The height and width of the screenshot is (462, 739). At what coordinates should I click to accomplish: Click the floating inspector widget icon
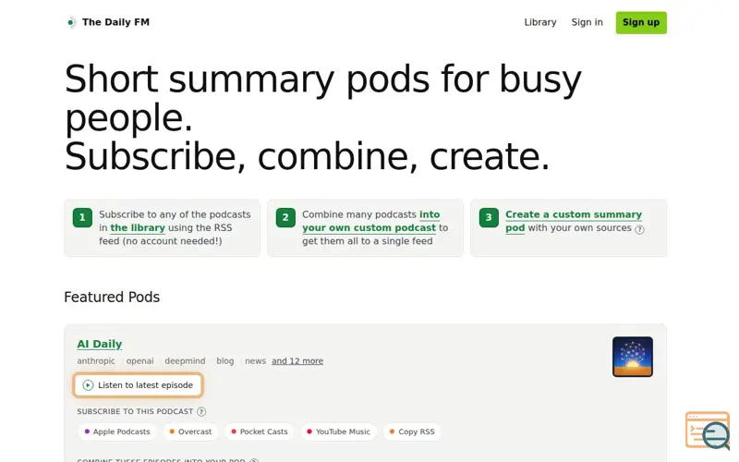pyautogui.click(x=708, y=431)
